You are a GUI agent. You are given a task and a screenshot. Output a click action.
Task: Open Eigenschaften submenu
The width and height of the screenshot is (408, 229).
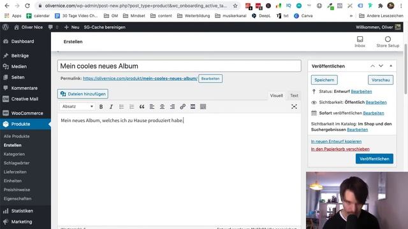[17, 198]
